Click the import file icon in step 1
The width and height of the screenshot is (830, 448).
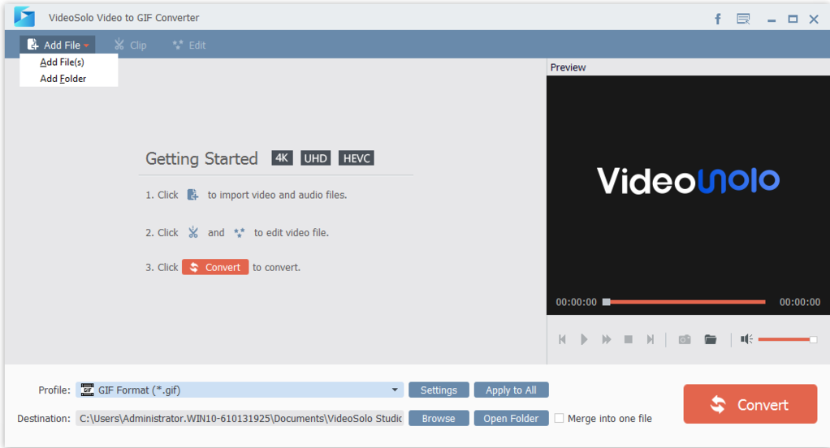click(x=192, y=195)
